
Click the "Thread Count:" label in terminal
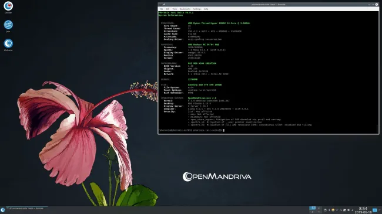pos(172,29)
